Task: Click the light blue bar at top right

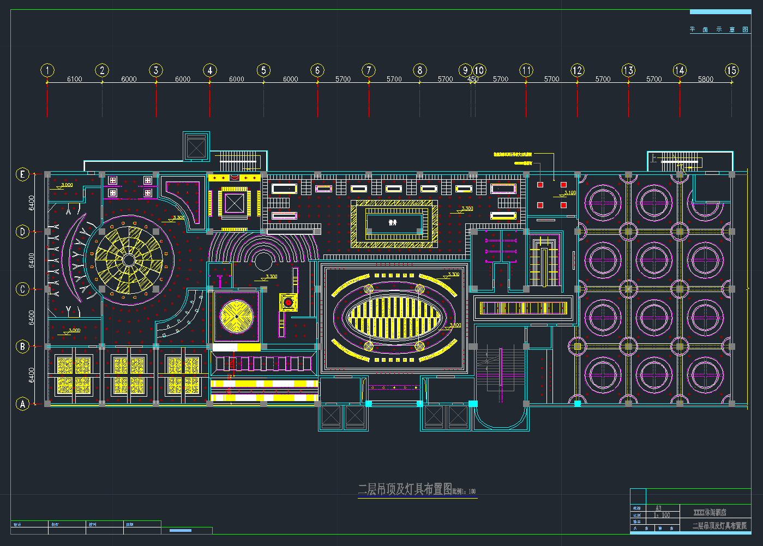Action: pyautogui.click(x=720, y=12)
